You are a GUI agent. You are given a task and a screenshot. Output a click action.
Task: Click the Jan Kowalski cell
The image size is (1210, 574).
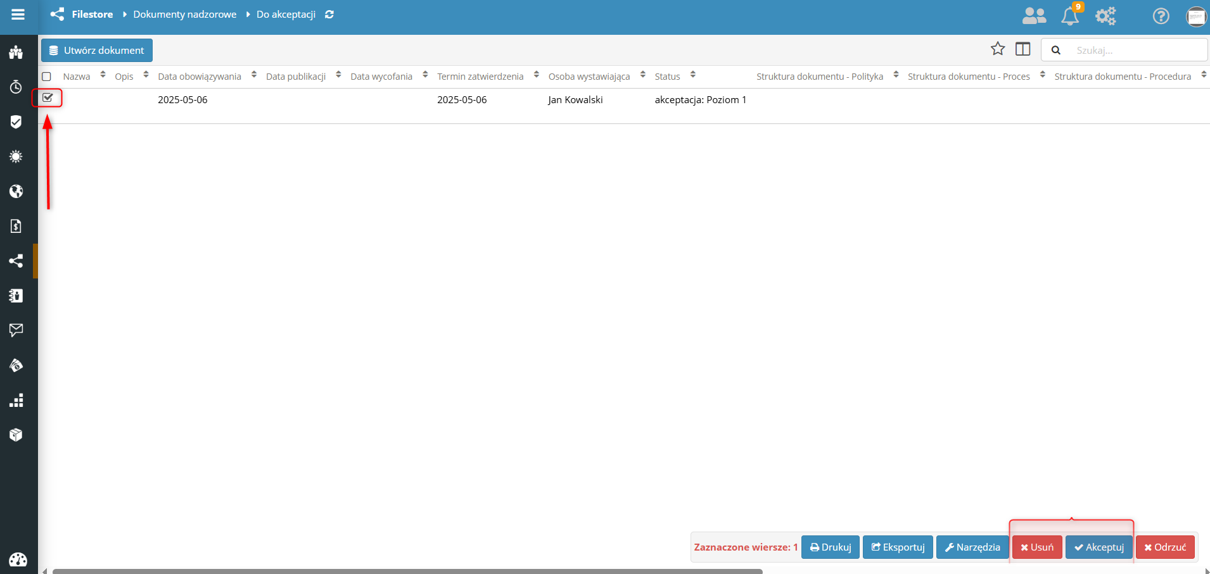tap(576, 100)
